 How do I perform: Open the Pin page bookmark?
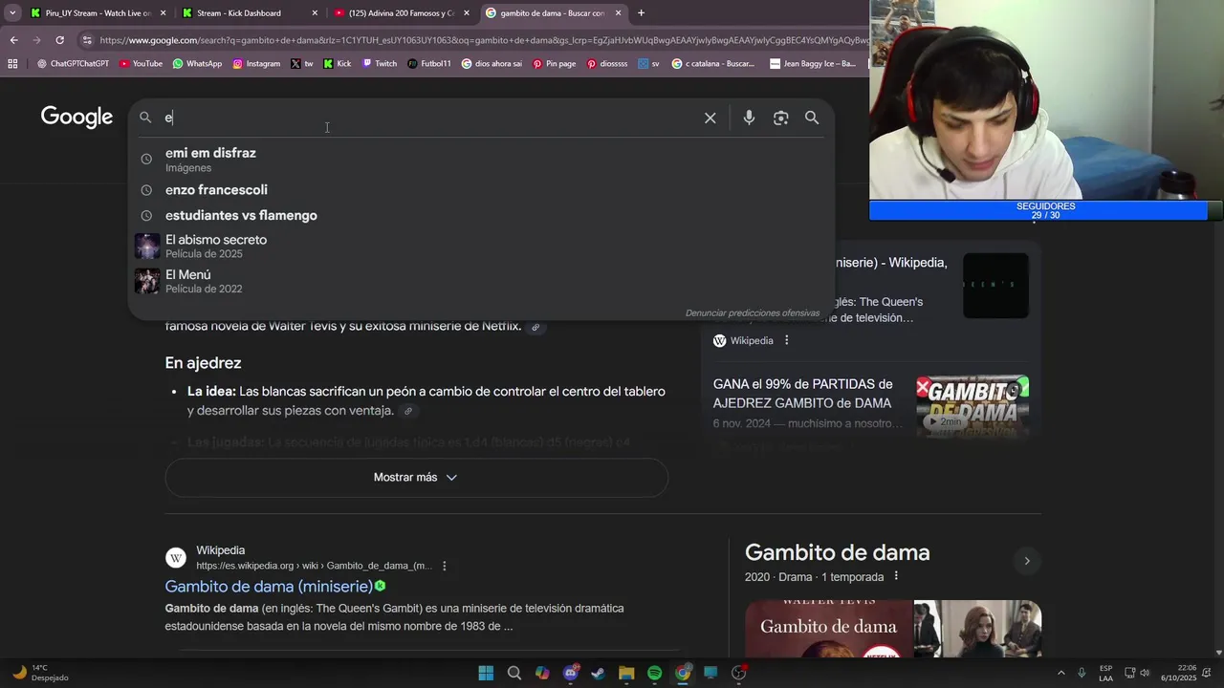pos(555,64)
